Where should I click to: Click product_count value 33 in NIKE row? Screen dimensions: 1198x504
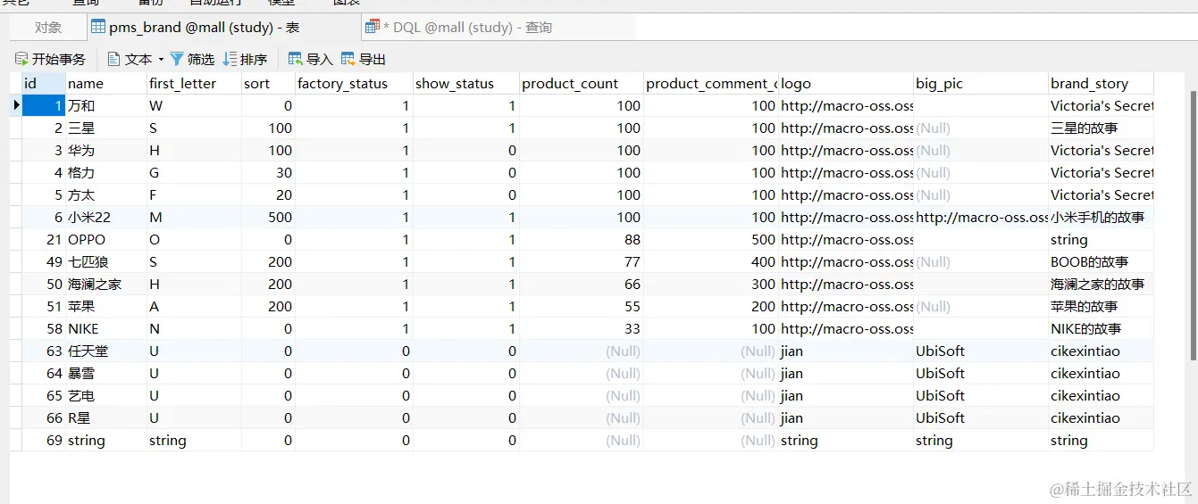(582, 328)
